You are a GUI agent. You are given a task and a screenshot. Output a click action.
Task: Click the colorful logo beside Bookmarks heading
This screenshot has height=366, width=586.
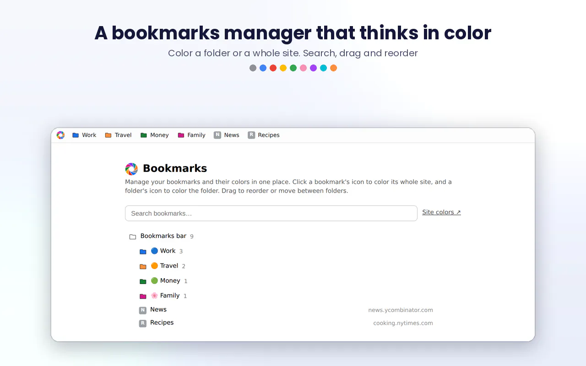click(131, 169)
